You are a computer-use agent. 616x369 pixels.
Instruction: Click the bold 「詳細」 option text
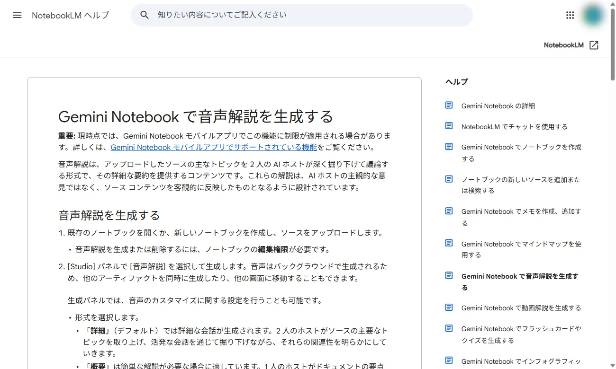98,331
